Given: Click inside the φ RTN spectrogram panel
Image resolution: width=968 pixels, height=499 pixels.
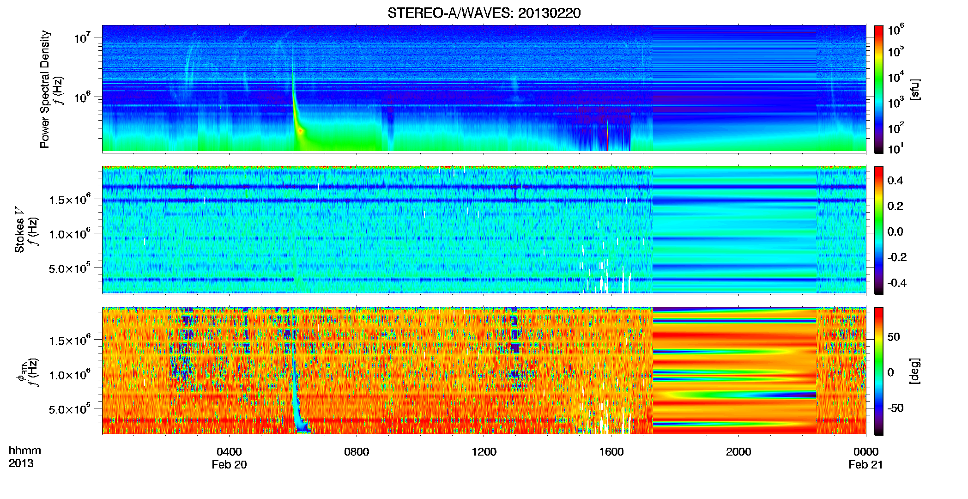Looking at the screenshot, I should 484,371.
